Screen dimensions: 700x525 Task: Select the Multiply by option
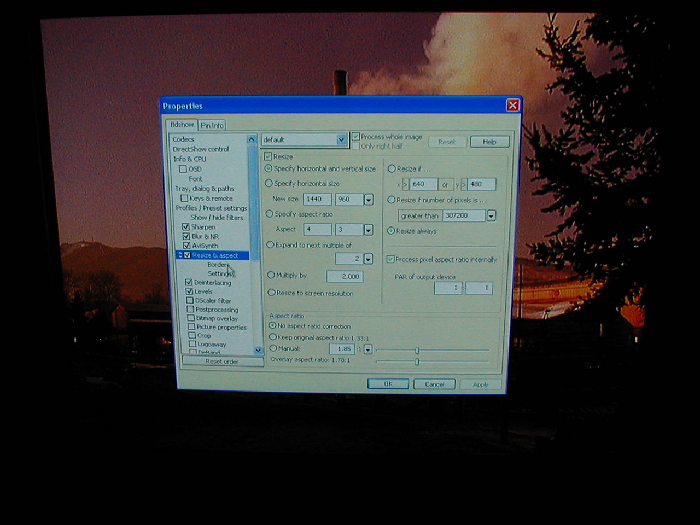(271, 275)
